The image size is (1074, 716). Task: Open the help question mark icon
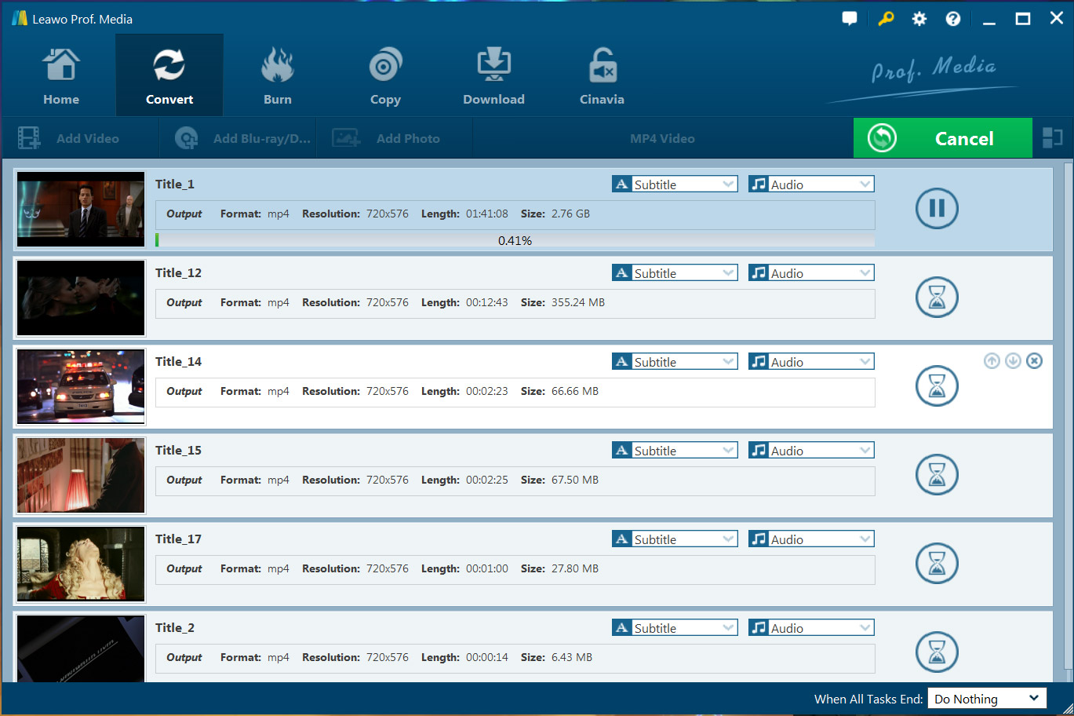pos(953,19)
